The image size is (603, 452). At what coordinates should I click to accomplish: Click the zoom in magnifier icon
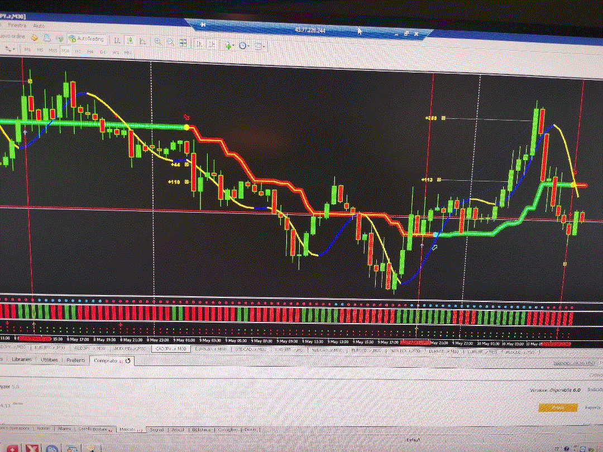157,41
